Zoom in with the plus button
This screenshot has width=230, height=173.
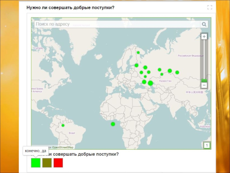[x=204, y=37]
